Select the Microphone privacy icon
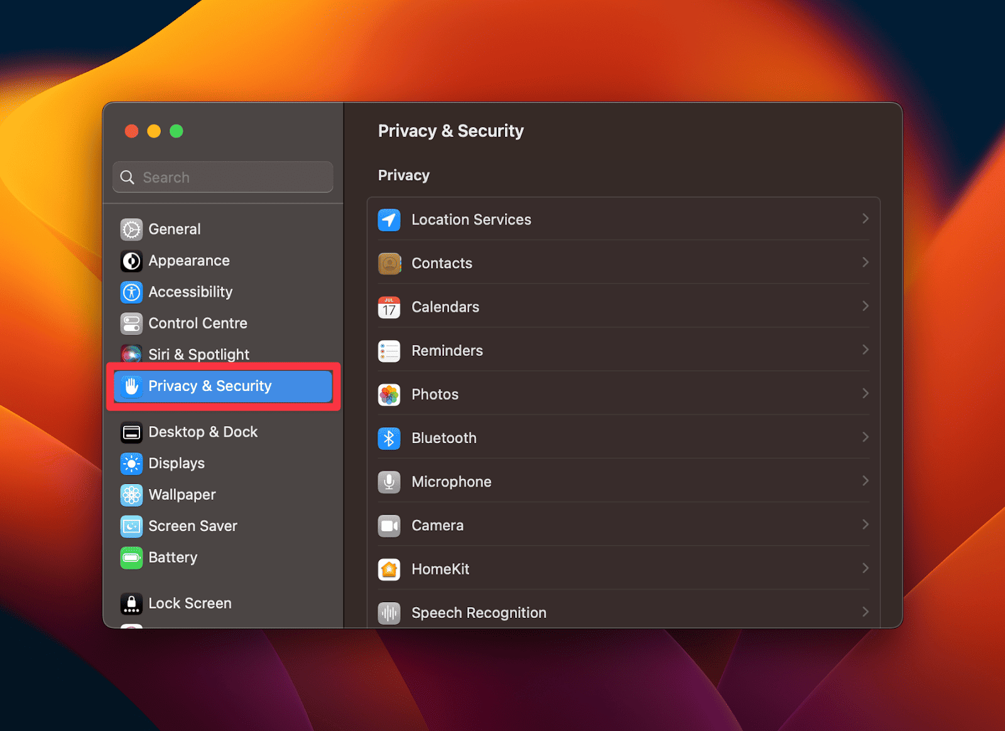This screenshot has width=1005, height=731. [389, 481]
